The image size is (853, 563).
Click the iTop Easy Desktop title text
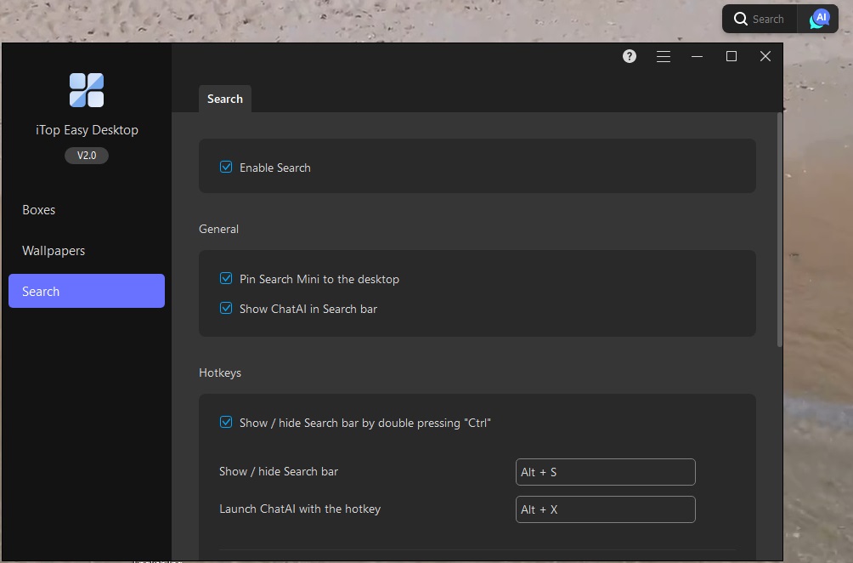click(x=87, y=130)
